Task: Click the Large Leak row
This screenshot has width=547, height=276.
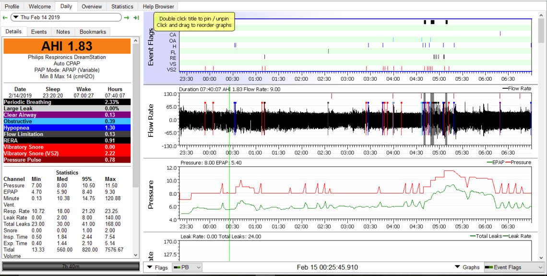Action: [x=67, y=108]
